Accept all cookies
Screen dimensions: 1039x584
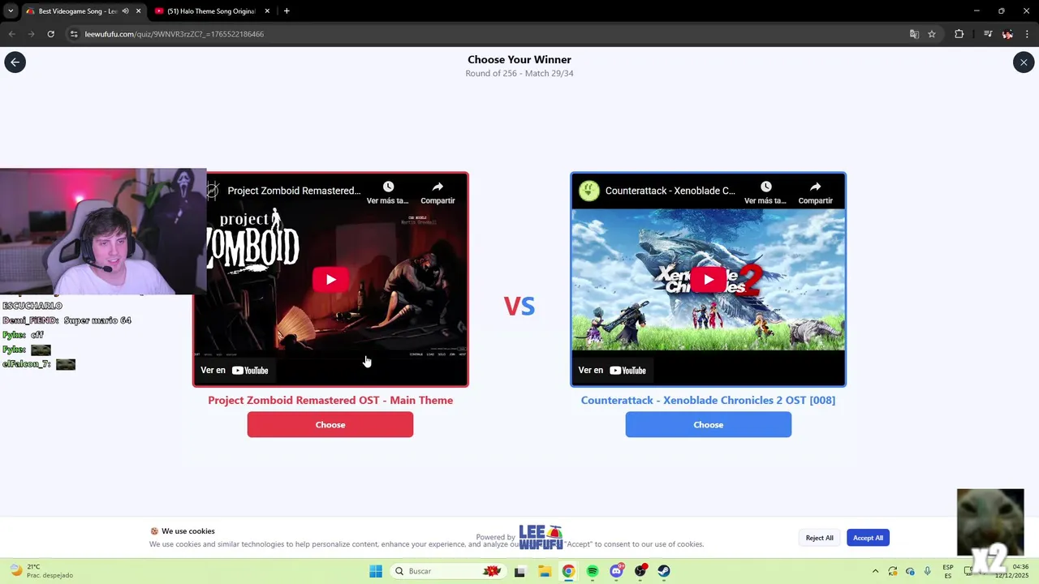tap(868, 538)
